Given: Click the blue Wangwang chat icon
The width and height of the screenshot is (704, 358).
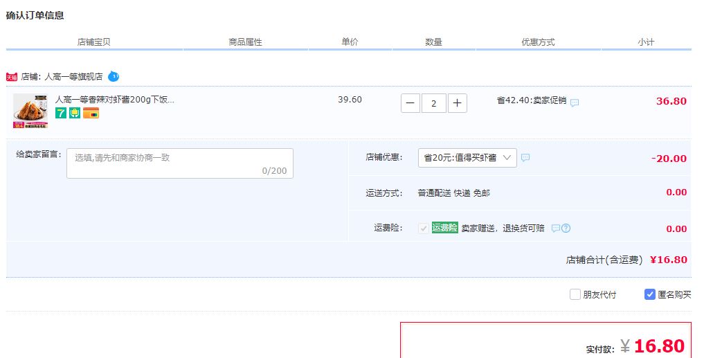Looking at the screenshot, I should (x=114, y=76).
